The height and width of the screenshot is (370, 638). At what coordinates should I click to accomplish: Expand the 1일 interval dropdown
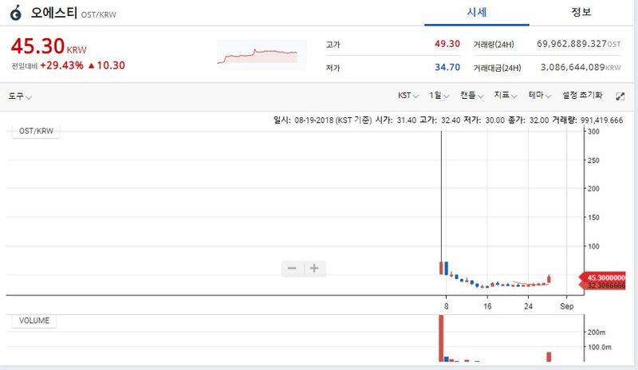[x=438, y=95]
